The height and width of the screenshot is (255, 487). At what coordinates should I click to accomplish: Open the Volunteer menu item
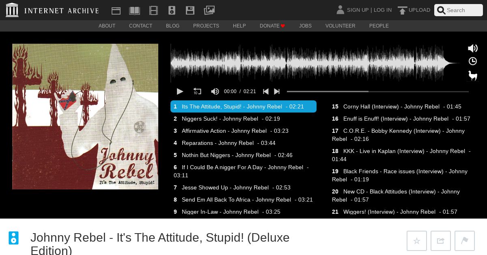tap(340, 26)
